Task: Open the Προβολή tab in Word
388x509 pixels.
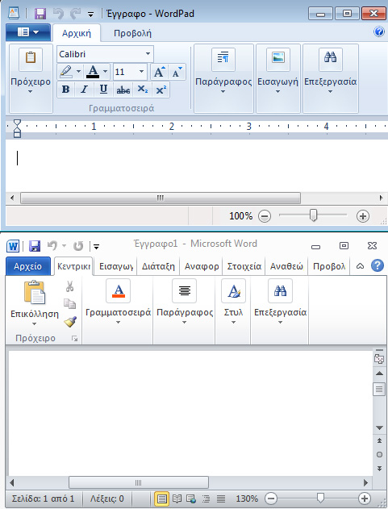Action: (x=329, y=266)
